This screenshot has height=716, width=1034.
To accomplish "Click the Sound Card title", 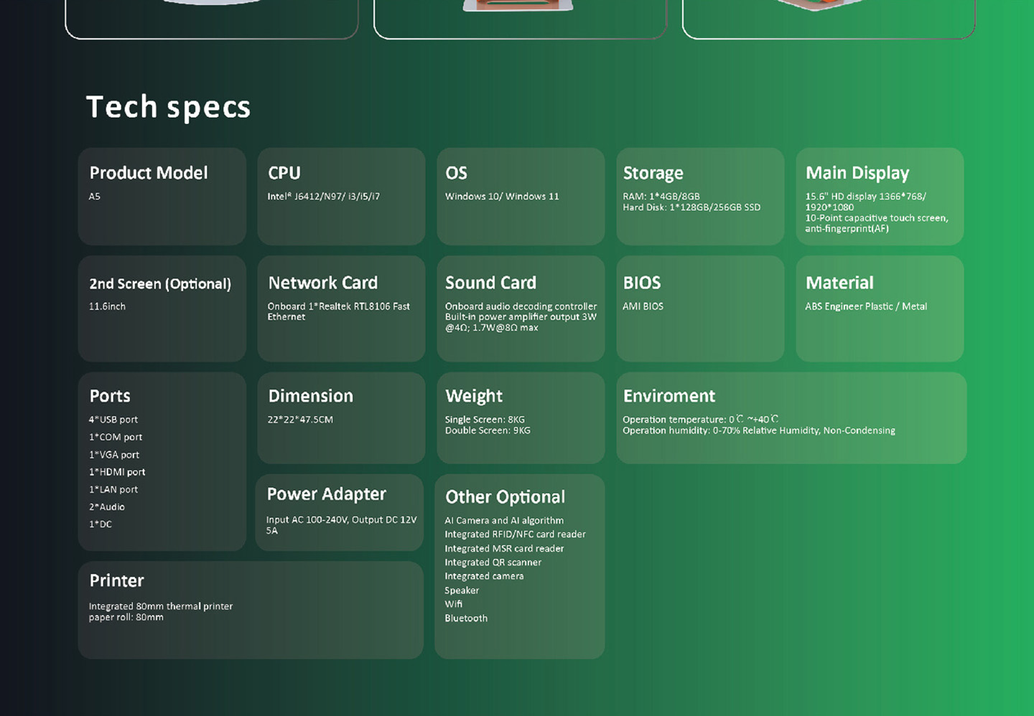I will (x=490, y=283).
